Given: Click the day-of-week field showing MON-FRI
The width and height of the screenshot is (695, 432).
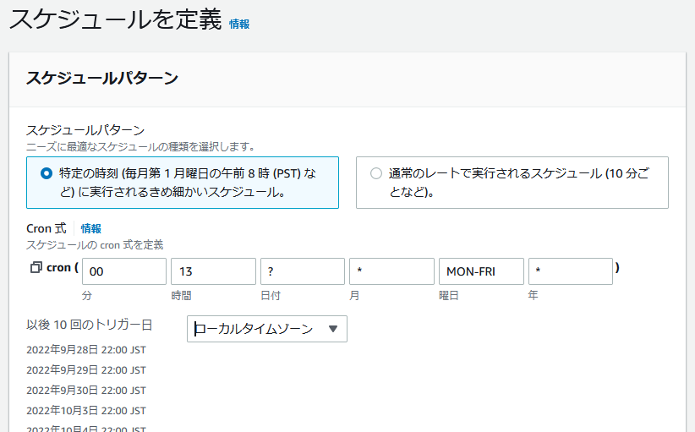Looking at the screenshot, I should click(x=481, y=271).
